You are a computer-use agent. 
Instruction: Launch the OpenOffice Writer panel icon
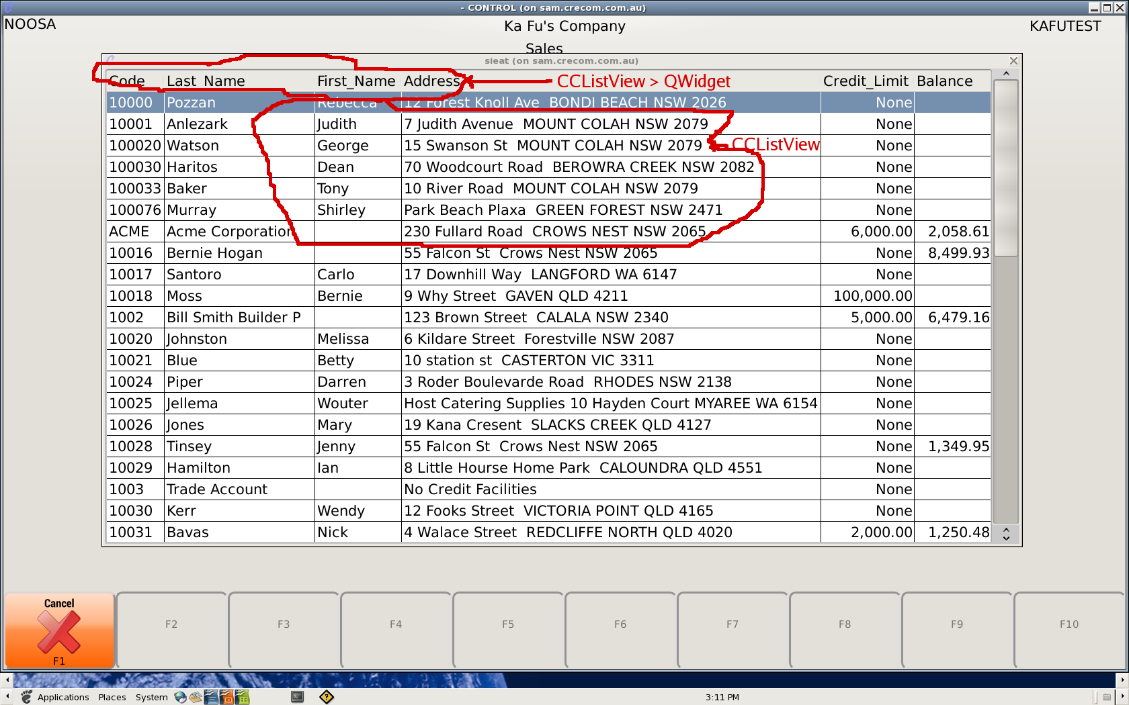[211, 697]
